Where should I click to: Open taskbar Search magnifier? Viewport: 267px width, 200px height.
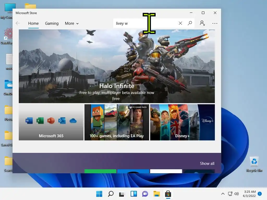tap(111, 194)
